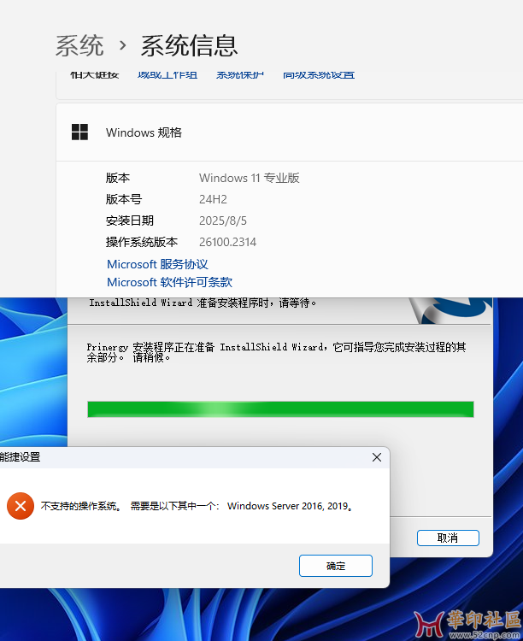Select the Windows 11 专业版 edition text
Viewport: 523px width, 641px height.
[x=250, y=178]
